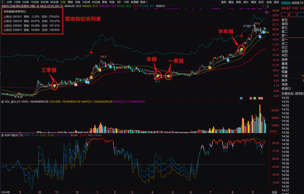This screenshot has height=194, width=304.
Task: Toggle the green 跌 marker
Action: coord(255,98)
